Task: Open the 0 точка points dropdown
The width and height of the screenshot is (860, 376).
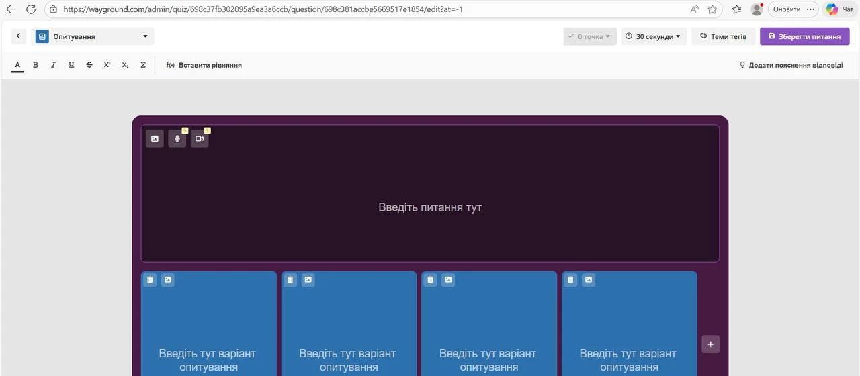Action: coord(590,36)
